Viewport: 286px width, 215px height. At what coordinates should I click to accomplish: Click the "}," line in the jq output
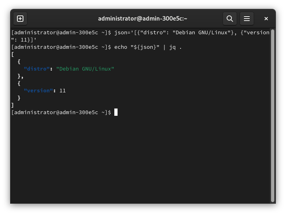(21, 76)
